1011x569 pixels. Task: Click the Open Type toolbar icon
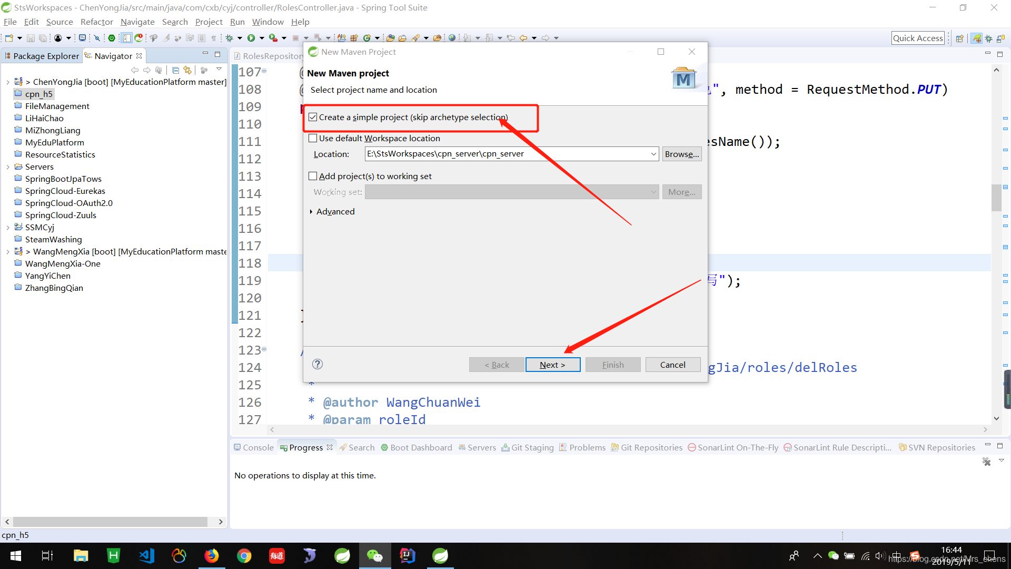[x=390, y=38]
